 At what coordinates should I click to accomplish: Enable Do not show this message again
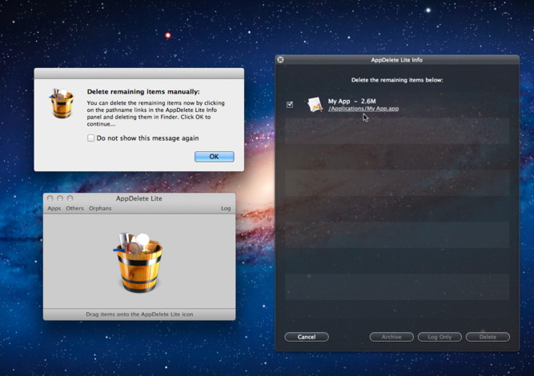coord(91,138)
